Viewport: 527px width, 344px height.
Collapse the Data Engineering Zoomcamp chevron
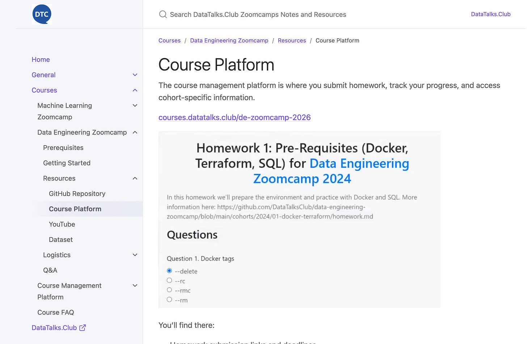pos(135,133)
